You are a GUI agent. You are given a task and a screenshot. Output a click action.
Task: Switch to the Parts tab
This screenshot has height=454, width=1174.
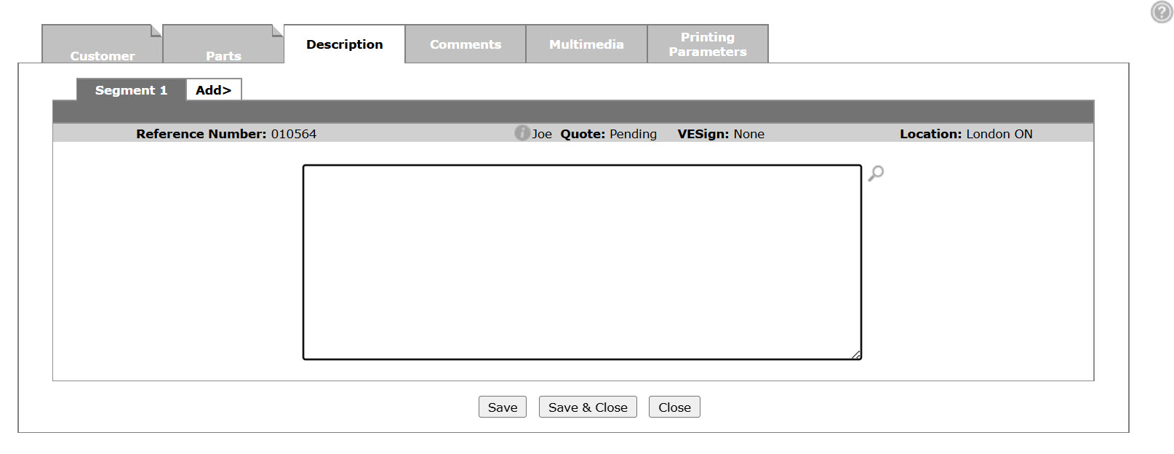click(223, 44)
